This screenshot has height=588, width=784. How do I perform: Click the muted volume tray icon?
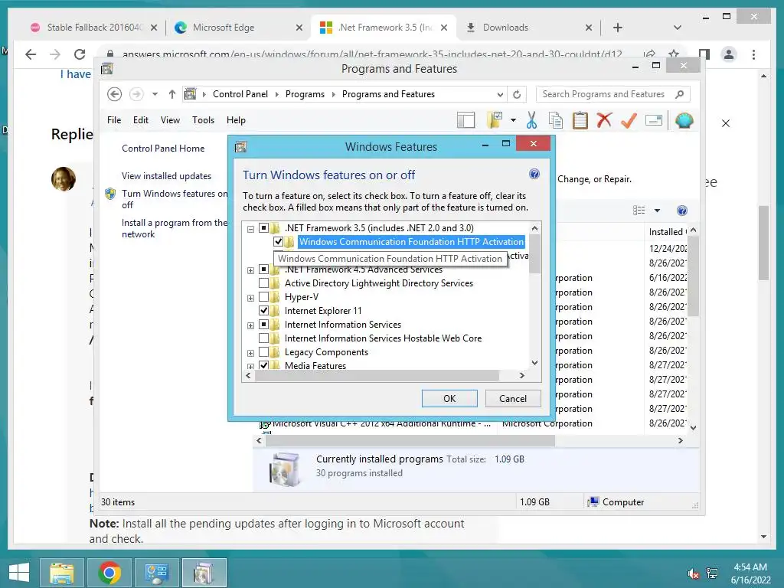tap(693, 573)
